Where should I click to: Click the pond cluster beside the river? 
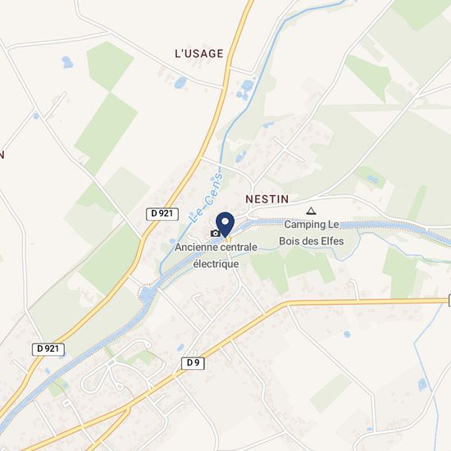(x=245, y=89)
